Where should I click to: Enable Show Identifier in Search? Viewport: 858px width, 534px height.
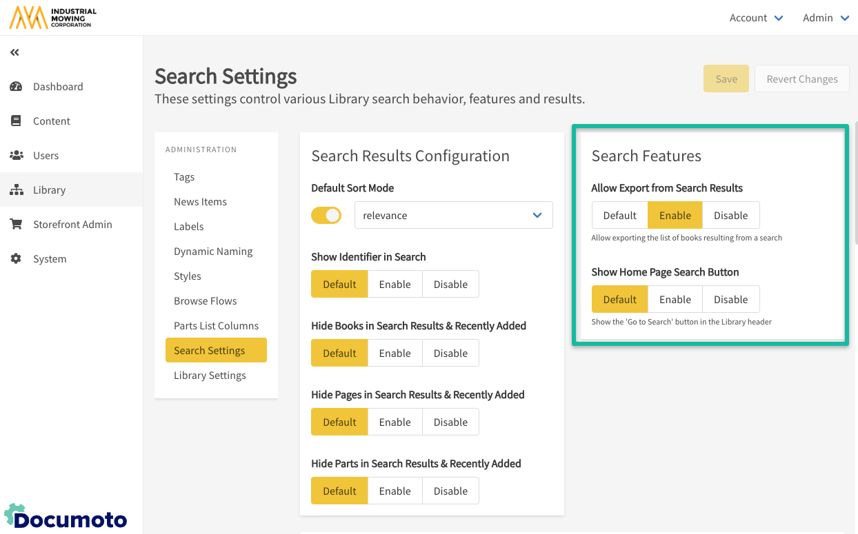point(395,285)
